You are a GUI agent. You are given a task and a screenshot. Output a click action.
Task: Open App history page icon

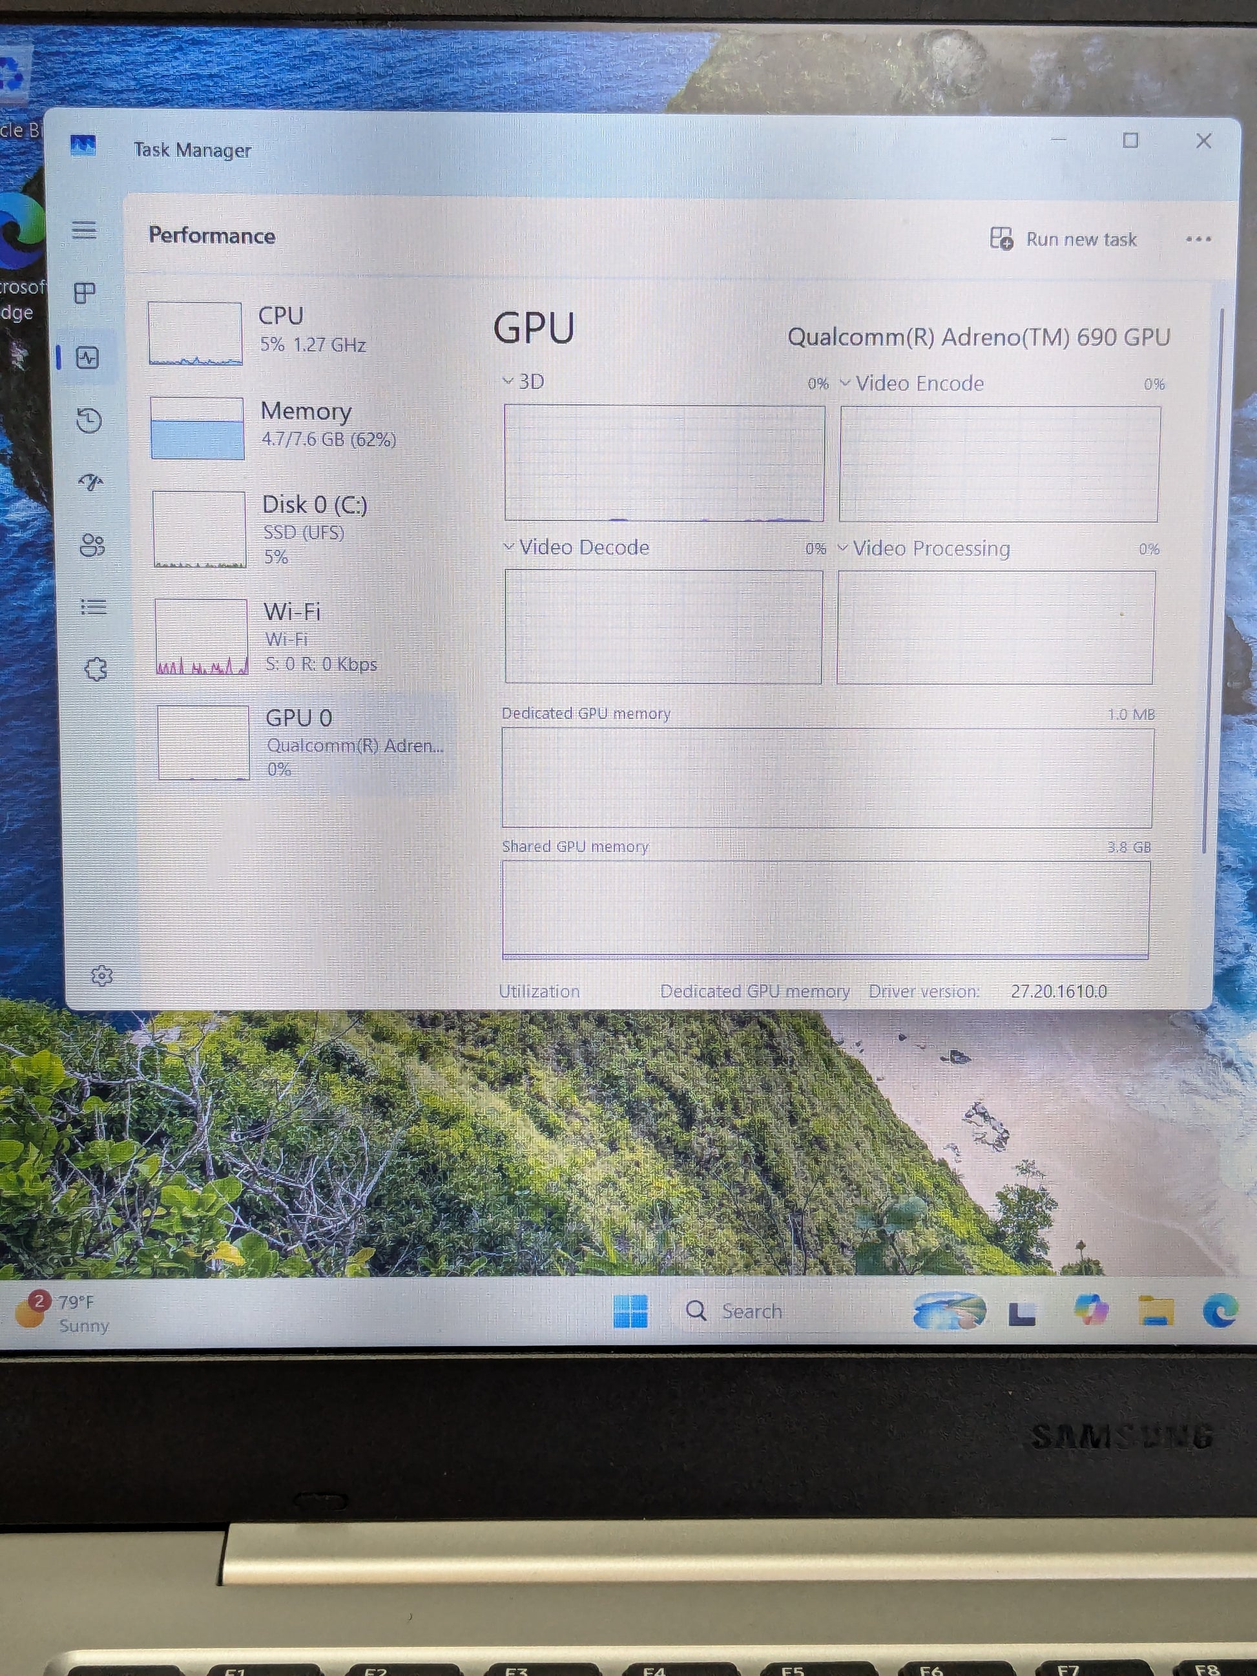pos(89,420)
